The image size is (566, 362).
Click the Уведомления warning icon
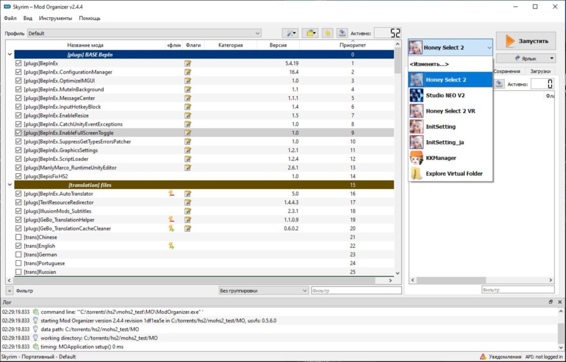point(483,357)
